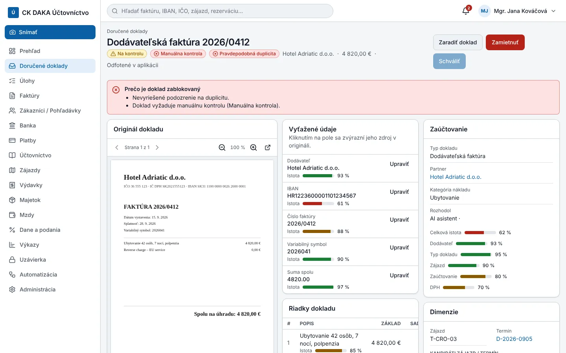Click the Manuálna kontrola badge

pyautogui.click(x=178, y=54)
